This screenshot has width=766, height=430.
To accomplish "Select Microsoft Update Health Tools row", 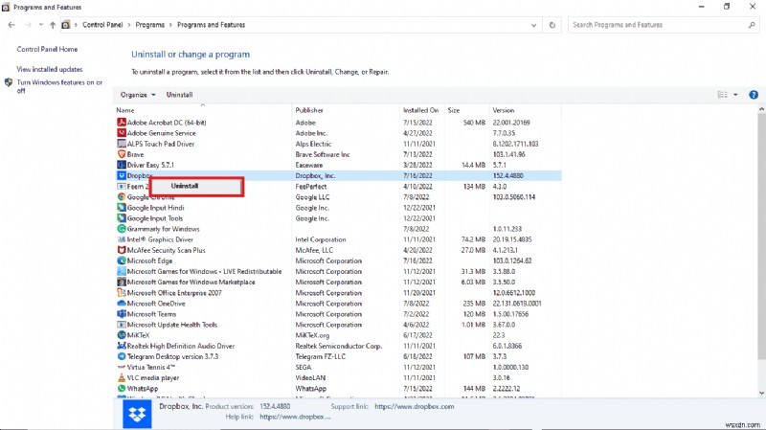I will [x=338, y=325].
